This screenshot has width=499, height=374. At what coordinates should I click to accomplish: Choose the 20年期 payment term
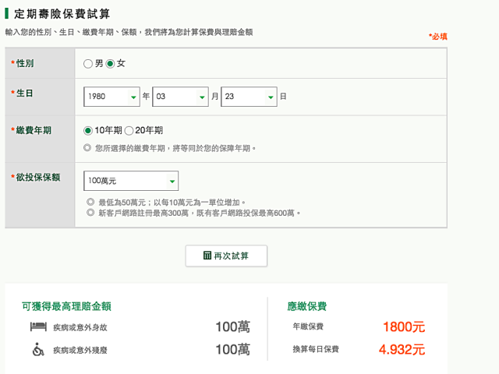(x=129, y=130)
